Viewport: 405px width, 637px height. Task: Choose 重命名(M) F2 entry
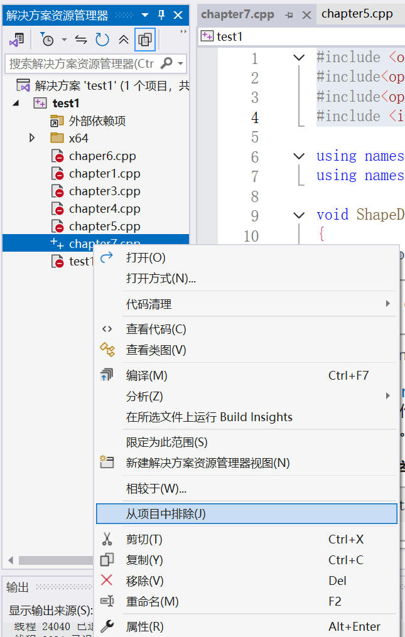click(246, 601)
